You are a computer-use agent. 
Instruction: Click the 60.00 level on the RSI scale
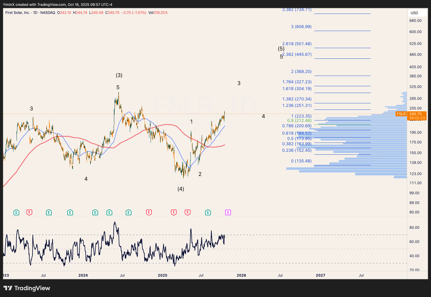click(x=414, y=242)
